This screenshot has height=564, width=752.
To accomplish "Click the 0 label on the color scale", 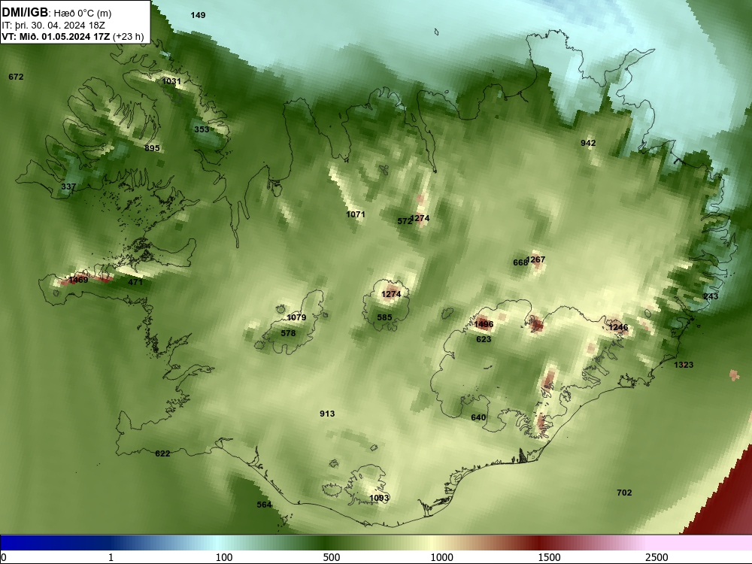I will click(5, 557).
